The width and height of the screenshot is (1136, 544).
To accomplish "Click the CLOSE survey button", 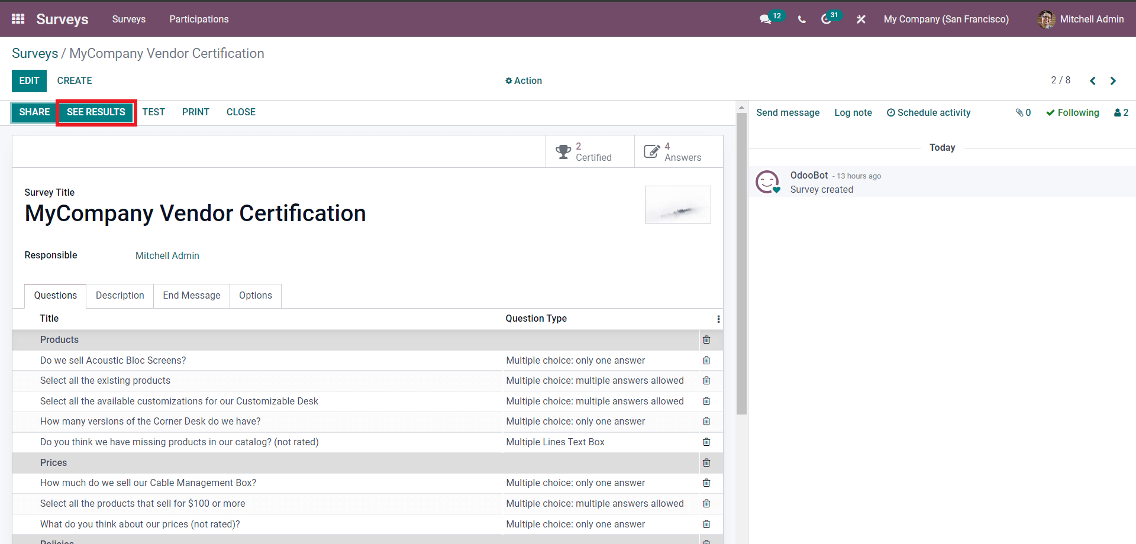I will tap(241, 112).
